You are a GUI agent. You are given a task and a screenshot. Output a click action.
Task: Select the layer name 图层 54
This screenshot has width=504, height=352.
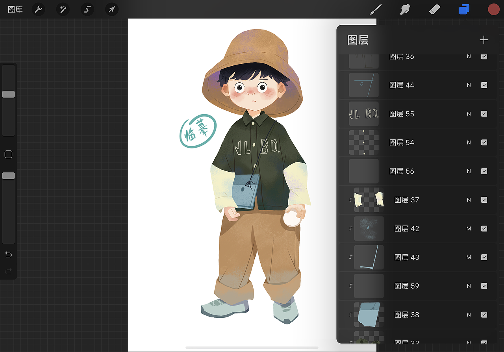402,143
